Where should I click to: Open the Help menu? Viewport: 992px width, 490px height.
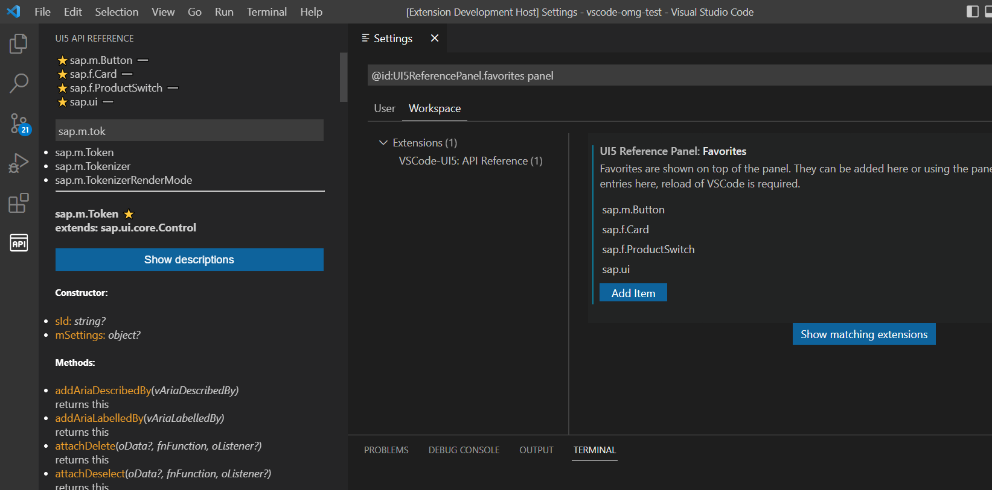[311, 12]
